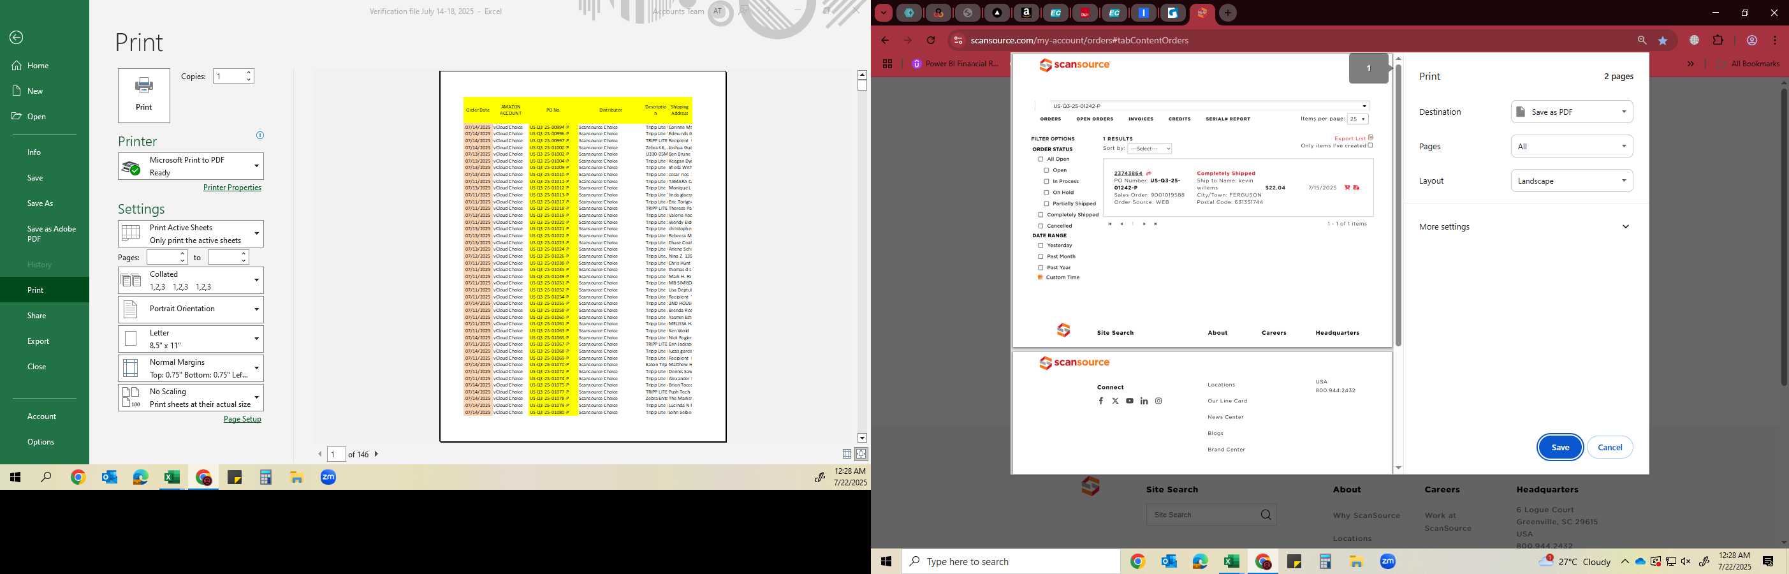
Task: Increase copies with the stepper up arrow
Action: tap(249, 72)
